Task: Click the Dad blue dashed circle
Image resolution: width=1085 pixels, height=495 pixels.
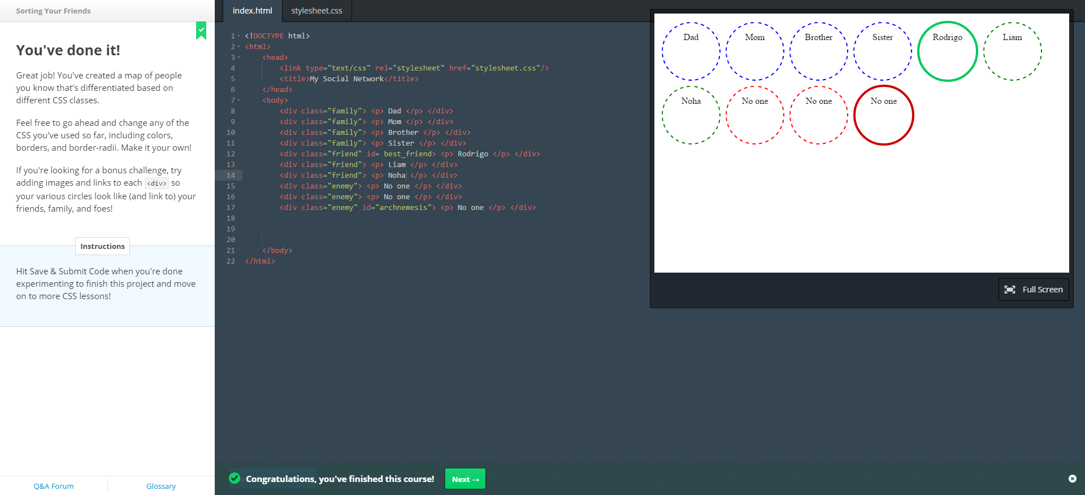Action: coord(691,51)
